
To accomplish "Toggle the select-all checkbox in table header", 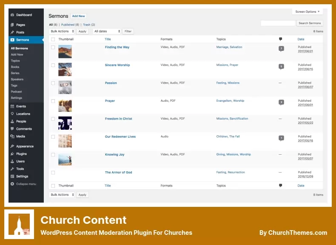I will pyautogui.click(x=53, y=39).
